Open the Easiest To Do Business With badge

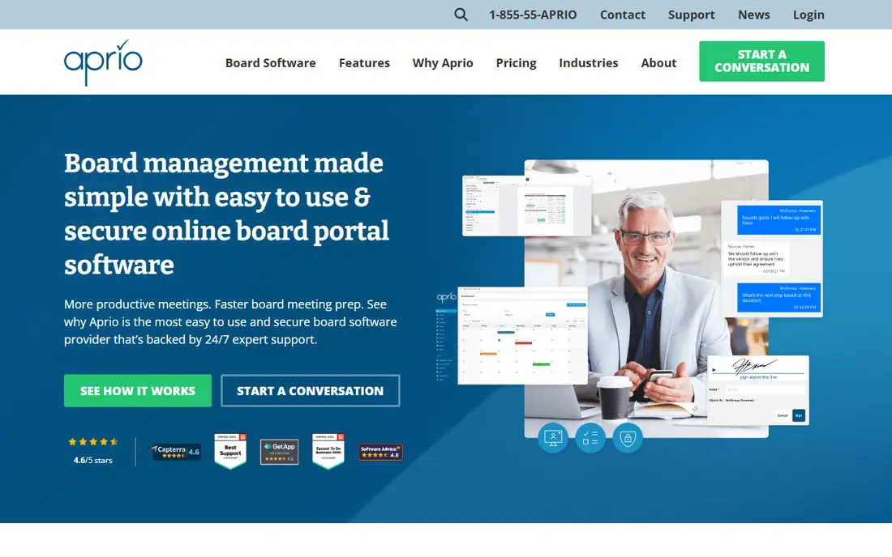328,452
